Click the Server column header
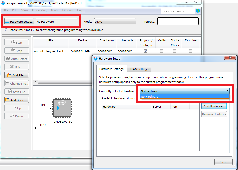Image resolution: width=238 pixels, height=170 pixels. point(161,107)
